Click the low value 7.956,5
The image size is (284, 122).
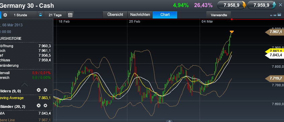pos(44,55)
